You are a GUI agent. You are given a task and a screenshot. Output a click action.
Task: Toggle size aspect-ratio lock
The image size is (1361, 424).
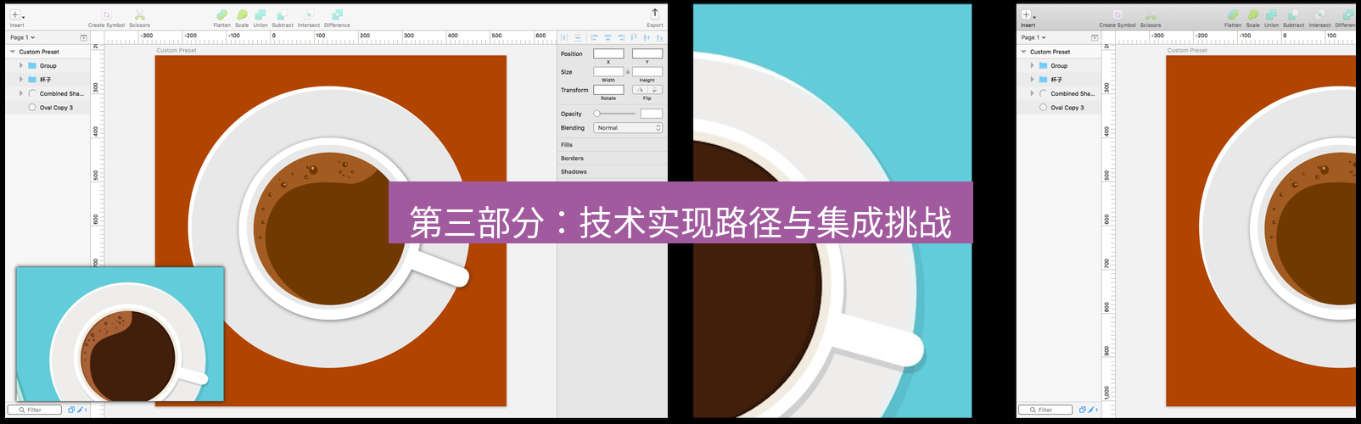coord(628,72)
